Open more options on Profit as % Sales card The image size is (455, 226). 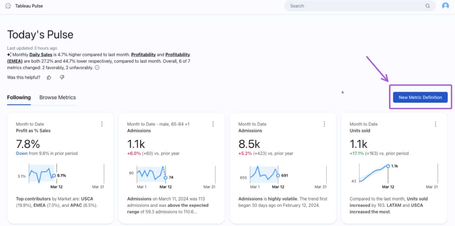102,124
